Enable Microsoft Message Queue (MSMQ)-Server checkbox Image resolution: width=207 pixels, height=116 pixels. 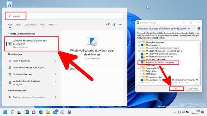142,51
